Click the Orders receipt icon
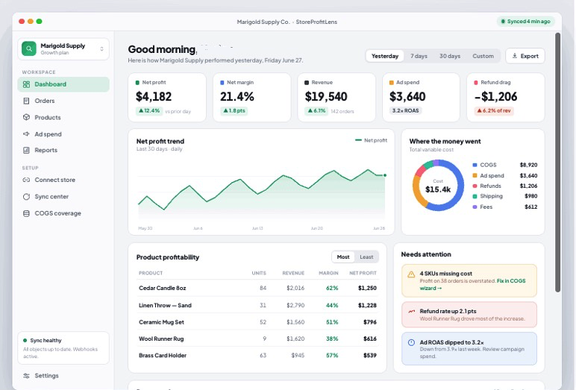 click(26, 101)
